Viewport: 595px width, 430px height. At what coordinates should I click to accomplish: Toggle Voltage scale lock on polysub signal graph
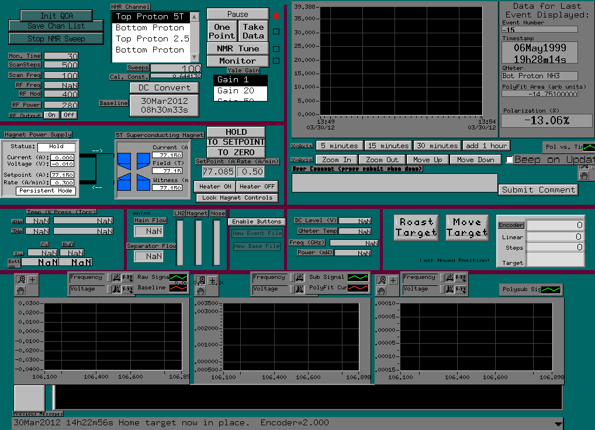[442, 289]
